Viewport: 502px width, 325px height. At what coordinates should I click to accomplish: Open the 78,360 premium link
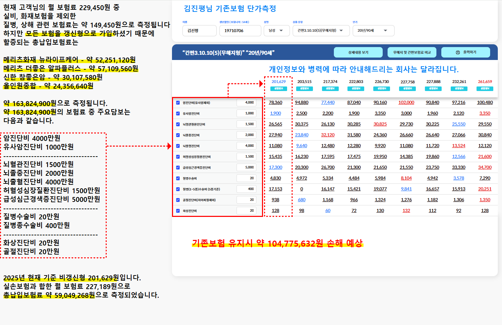click(x=276, y=103)
